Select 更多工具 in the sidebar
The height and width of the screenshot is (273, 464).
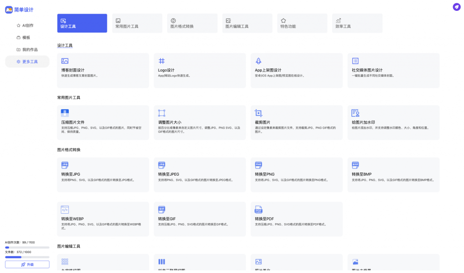pyautogui.click(x=27, y=62)
